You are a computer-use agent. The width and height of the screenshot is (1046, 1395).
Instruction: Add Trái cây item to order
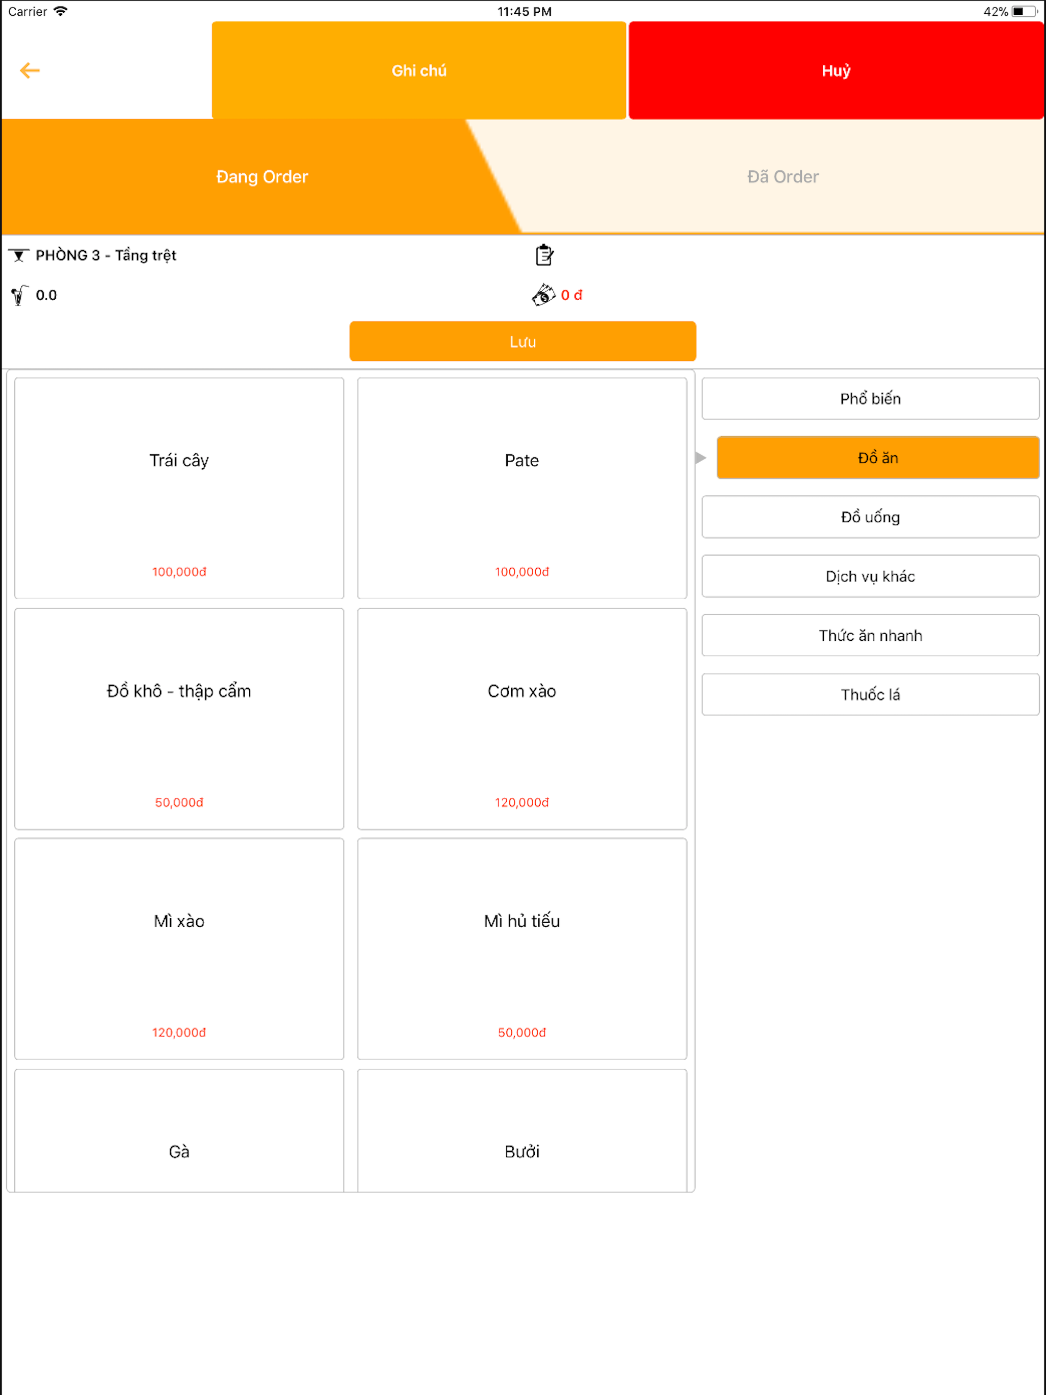[179, 488]
